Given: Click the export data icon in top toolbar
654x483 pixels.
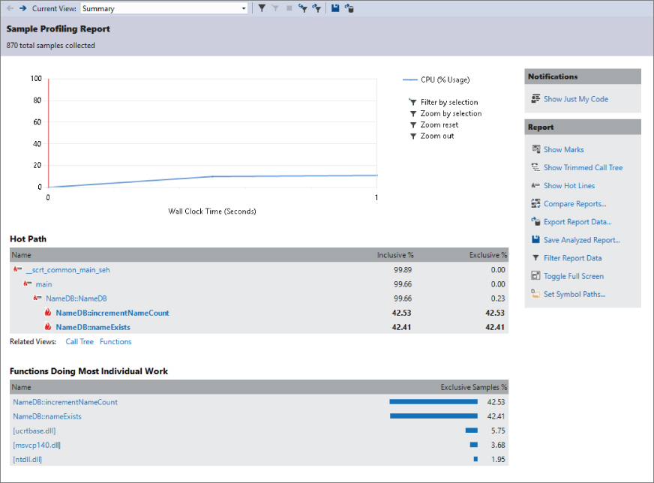Looking at the screenshot, I should (x=349, y=8).
